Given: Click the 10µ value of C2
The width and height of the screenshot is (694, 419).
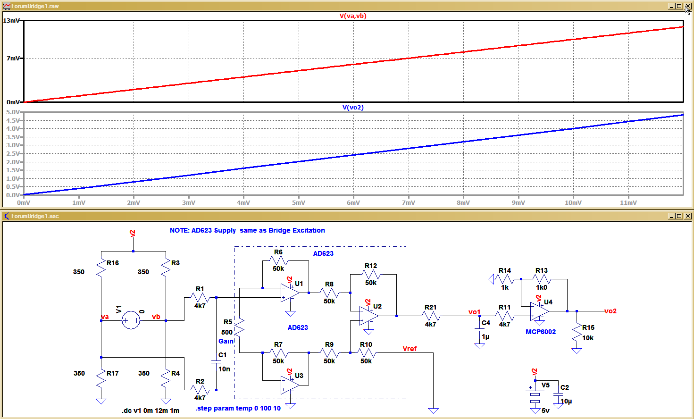Looking at the screenshot, I should tap(566, 402).
